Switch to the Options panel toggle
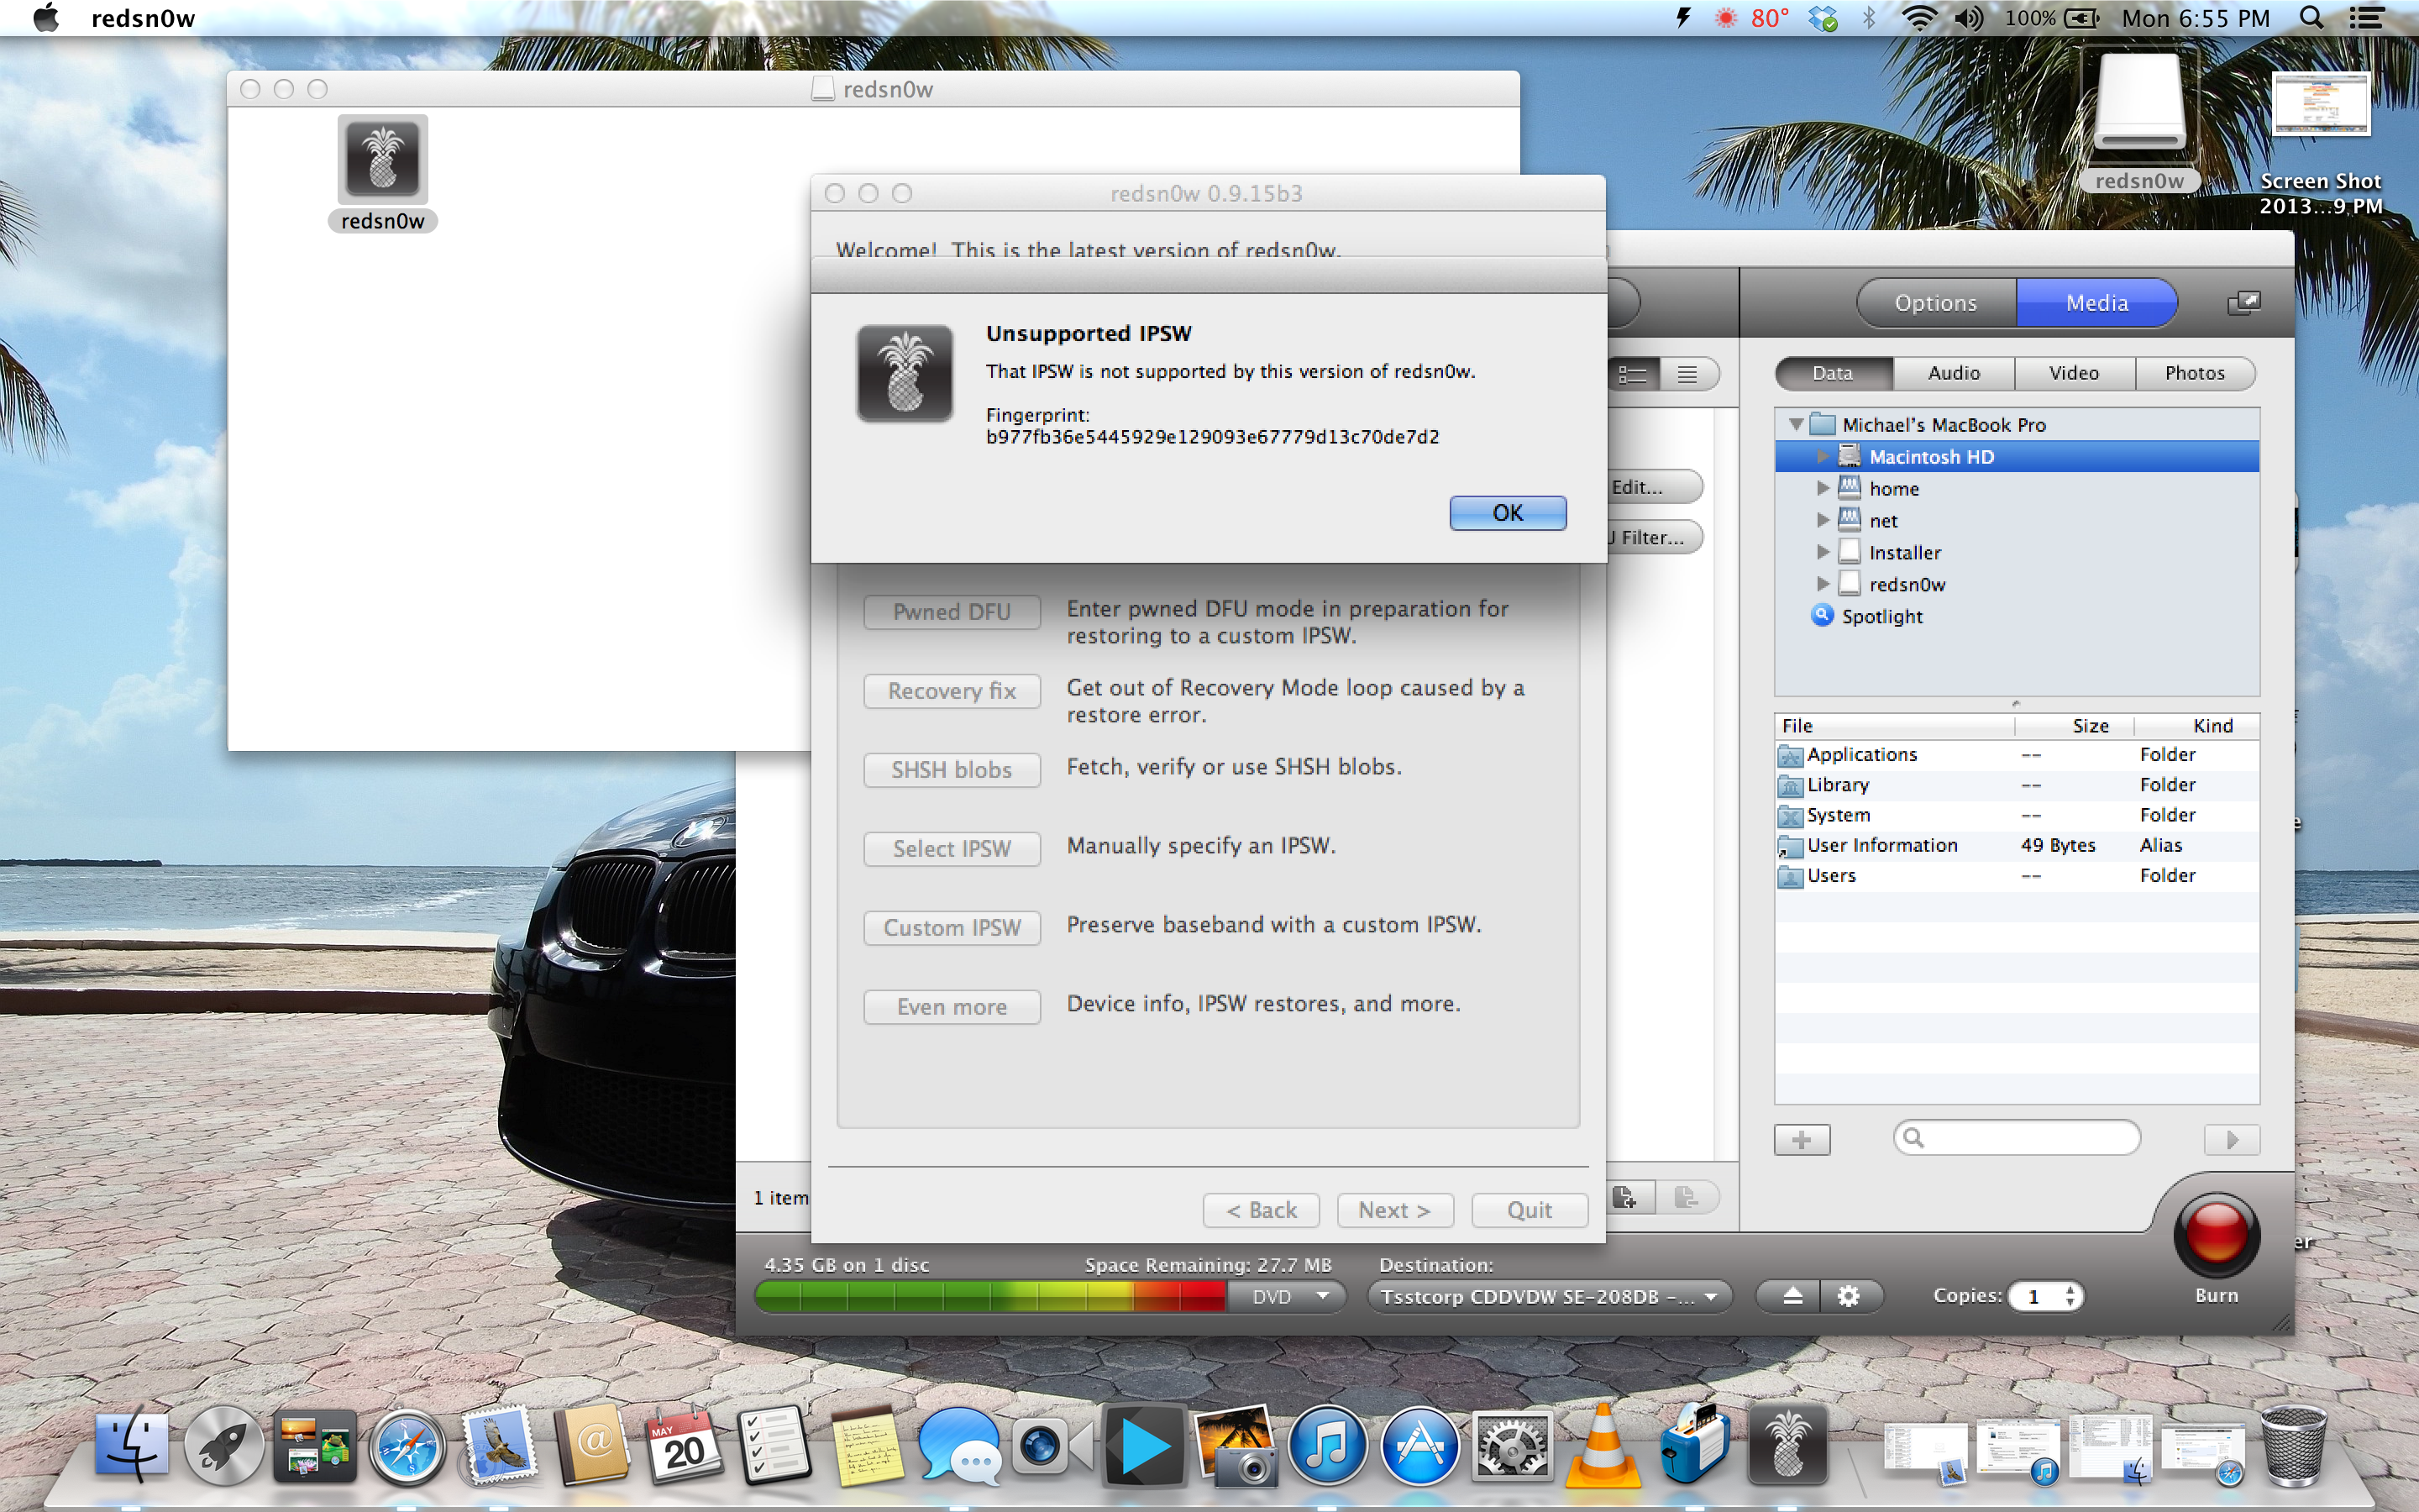This screenshot has height=1512, width=2419. click(1935, 303)
